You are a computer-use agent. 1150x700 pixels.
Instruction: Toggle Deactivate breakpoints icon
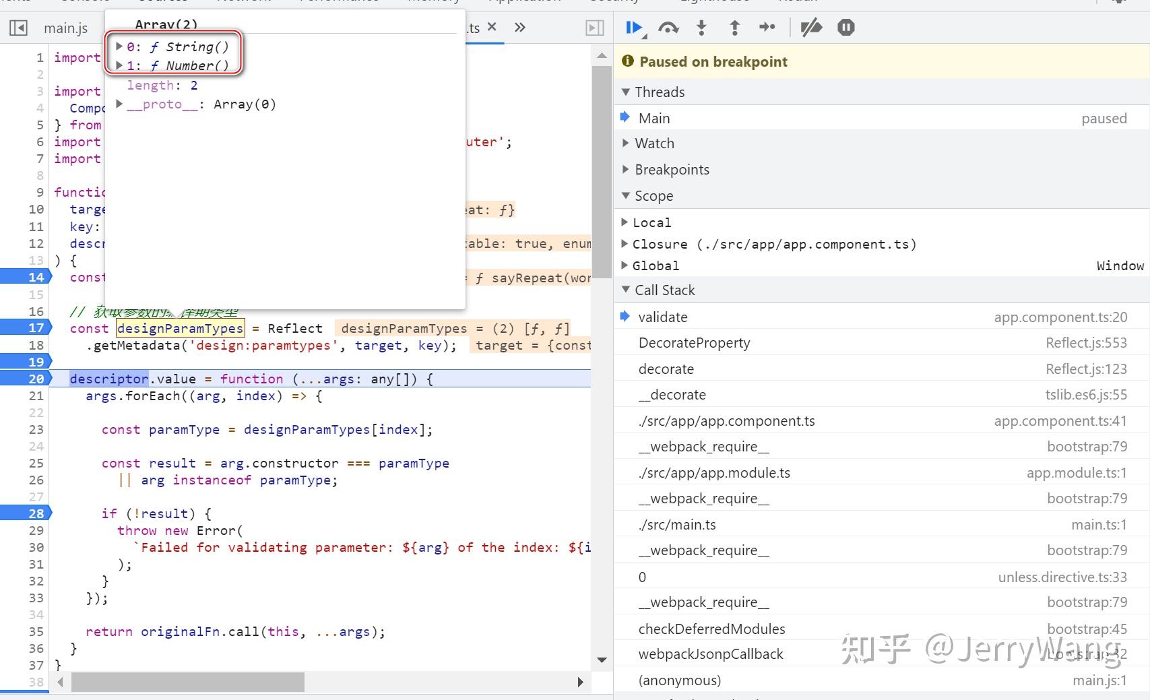point(811,28)
